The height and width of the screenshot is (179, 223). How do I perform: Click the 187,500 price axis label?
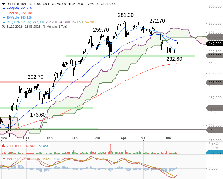tap(215, 98)
